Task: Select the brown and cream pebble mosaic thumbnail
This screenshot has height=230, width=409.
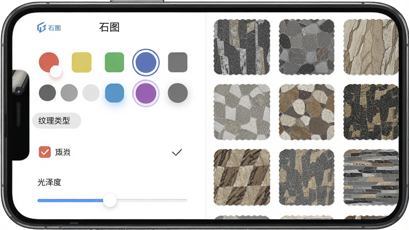Action: pos(306,112)
